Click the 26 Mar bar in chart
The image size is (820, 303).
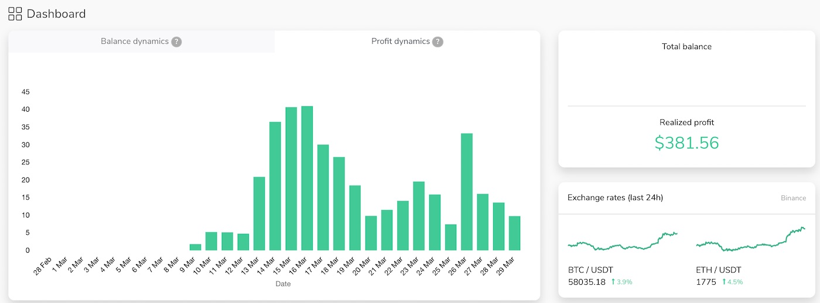(x=466, y=192)
